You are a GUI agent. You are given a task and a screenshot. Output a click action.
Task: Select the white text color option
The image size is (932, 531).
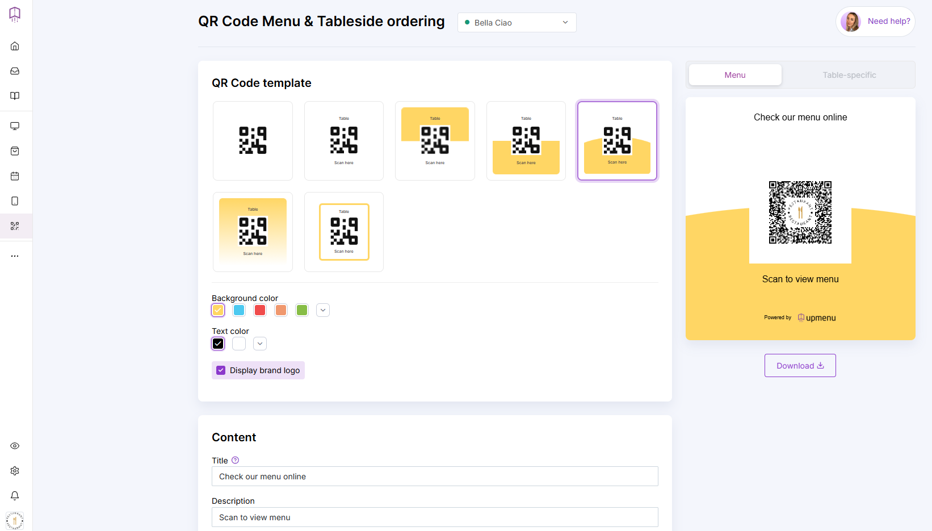click(x=239, y=344)
